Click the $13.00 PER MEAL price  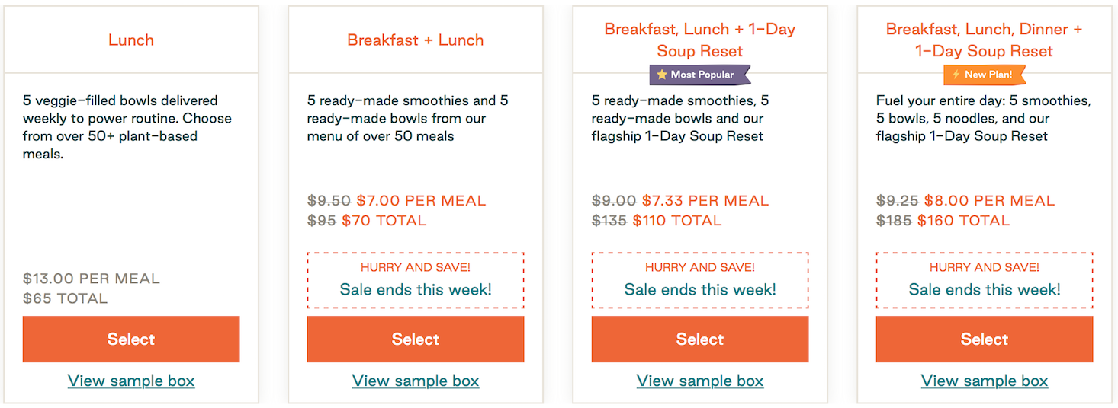[92, 279]
